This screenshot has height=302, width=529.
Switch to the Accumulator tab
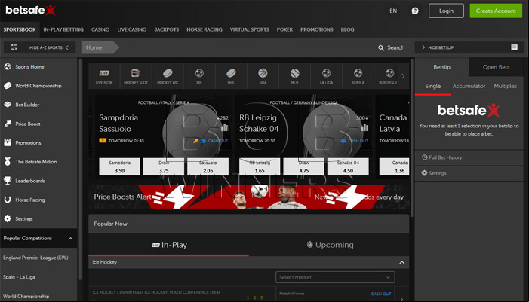pyautogui.click(x=469, y=86)
